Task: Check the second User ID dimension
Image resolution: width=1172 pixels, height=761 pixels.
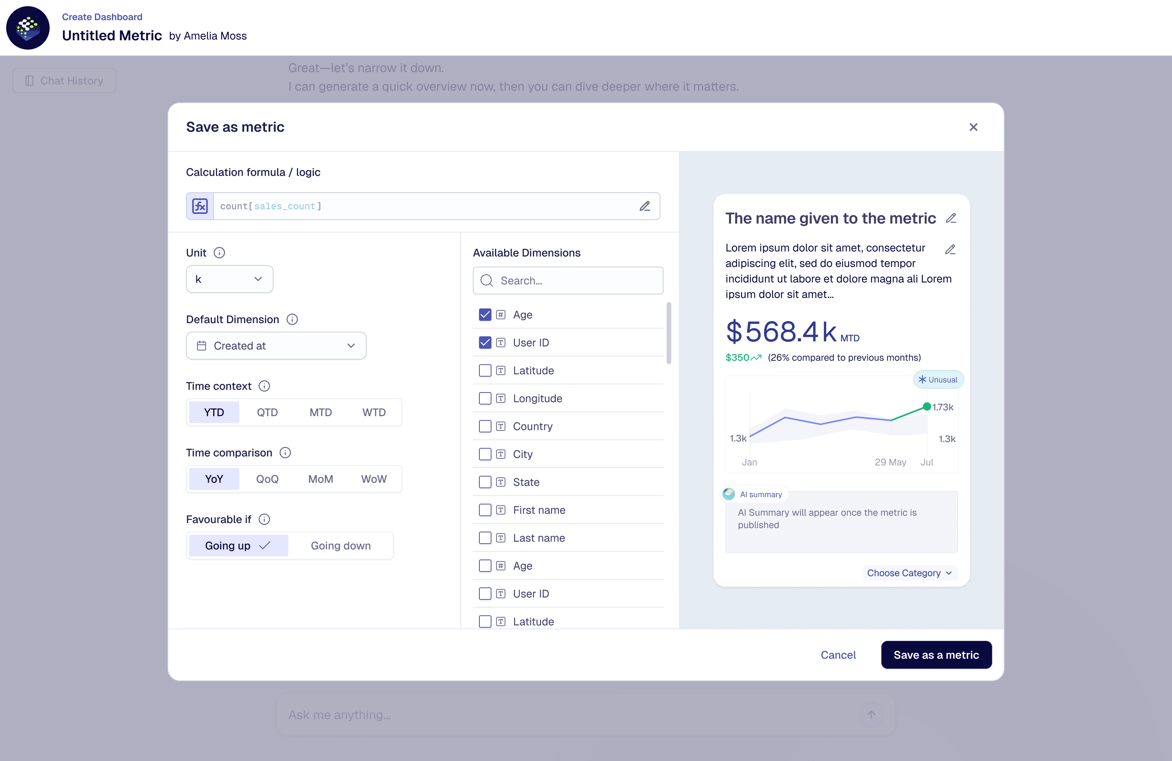Action: pos(485,594)
